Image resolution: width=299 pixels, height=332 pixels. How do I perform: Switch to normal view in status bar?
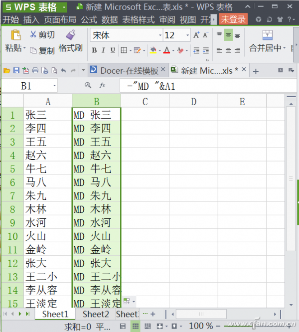[x=136, y=326]
